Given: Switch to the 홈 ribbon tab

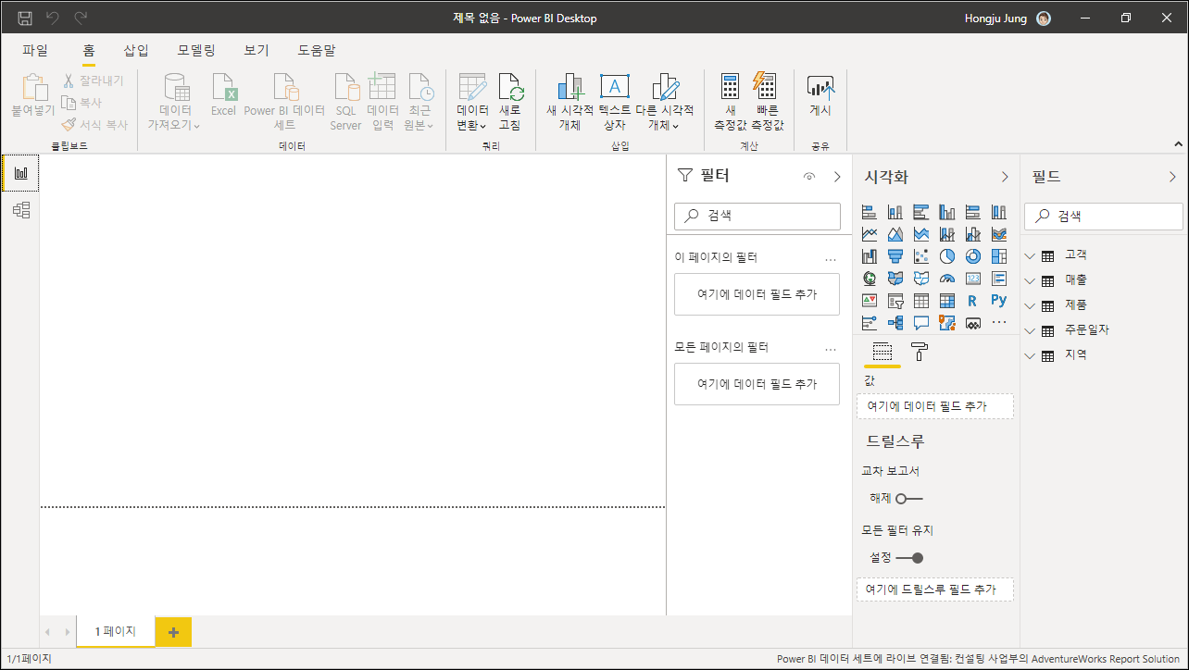Looking at the screenshot, I should 89,50.
